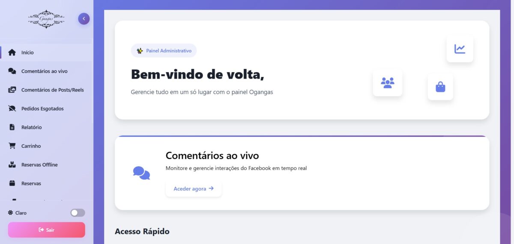Click the users group icon tile
The height and width of the screenshot is (244, 514).
(x=387, y=82)
